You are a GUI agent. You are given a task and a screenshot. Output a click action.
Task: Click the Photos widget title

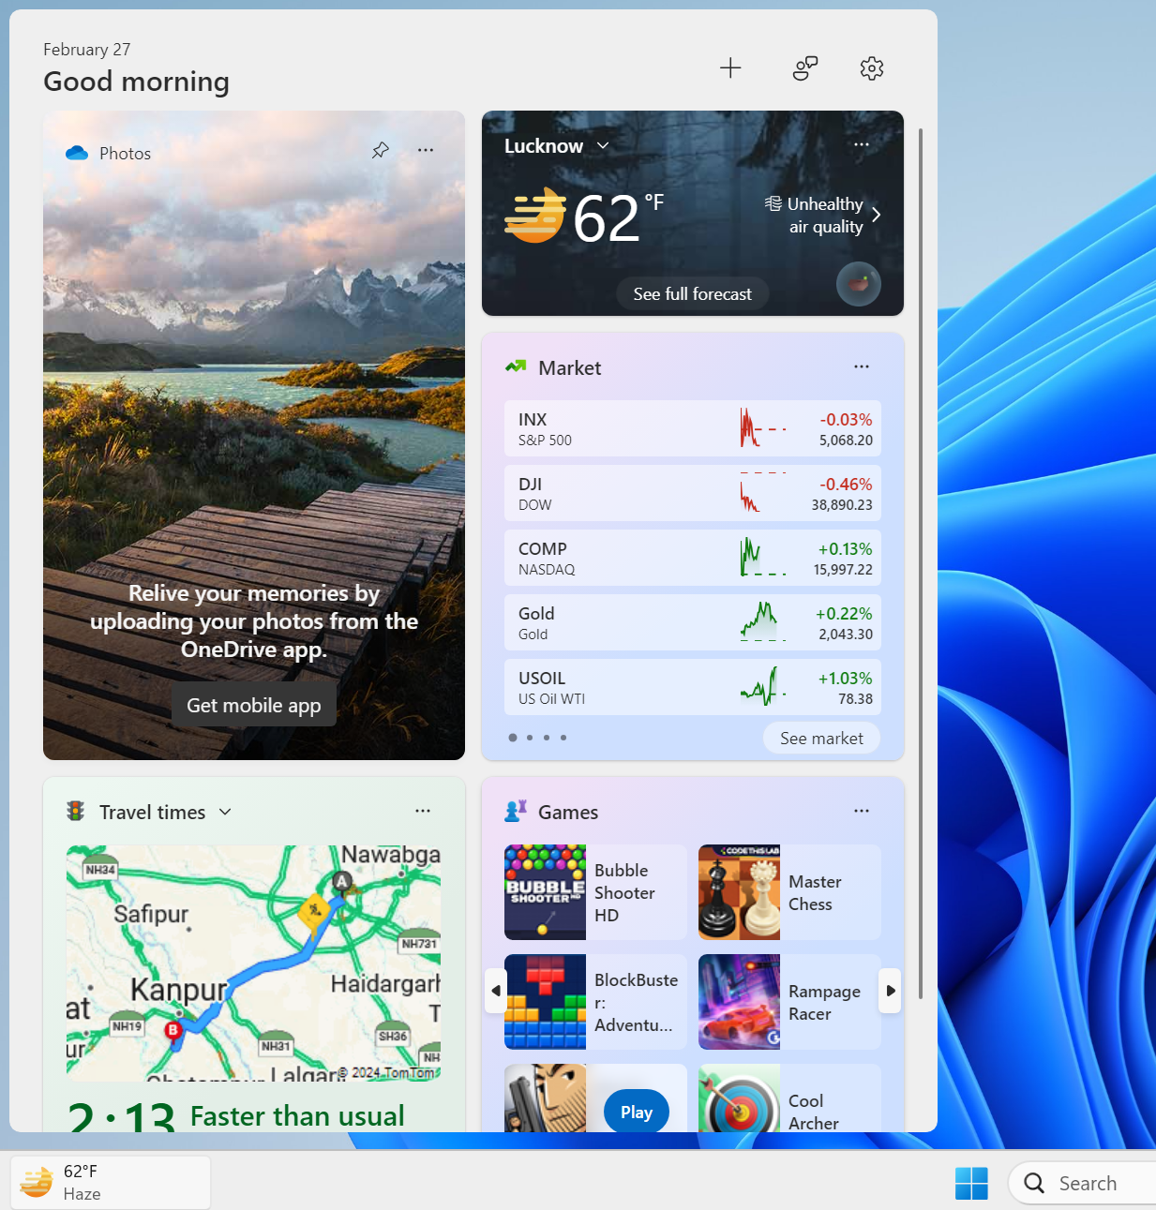[x=125, y=153]
